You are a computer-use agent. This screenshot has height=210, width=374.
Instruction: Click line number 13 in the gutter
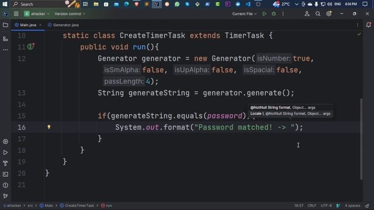22,93
